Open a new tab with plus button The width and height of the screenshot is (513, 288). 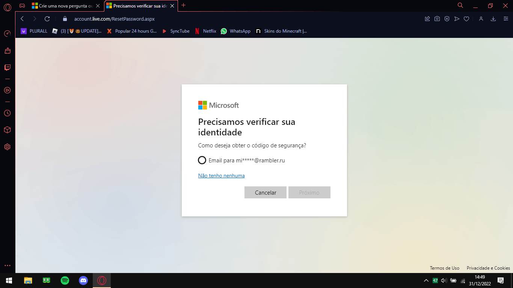point(183,5)
